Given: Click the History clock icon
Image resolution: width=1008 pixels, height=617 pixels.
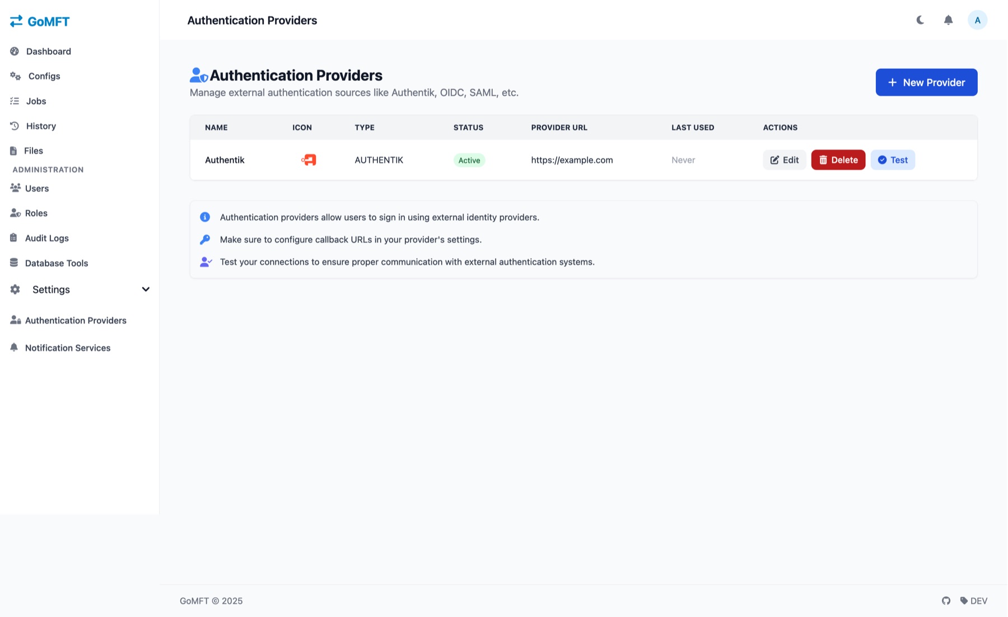Looking at the screenshot, I should pyautogui.click(x=15, y=125).
